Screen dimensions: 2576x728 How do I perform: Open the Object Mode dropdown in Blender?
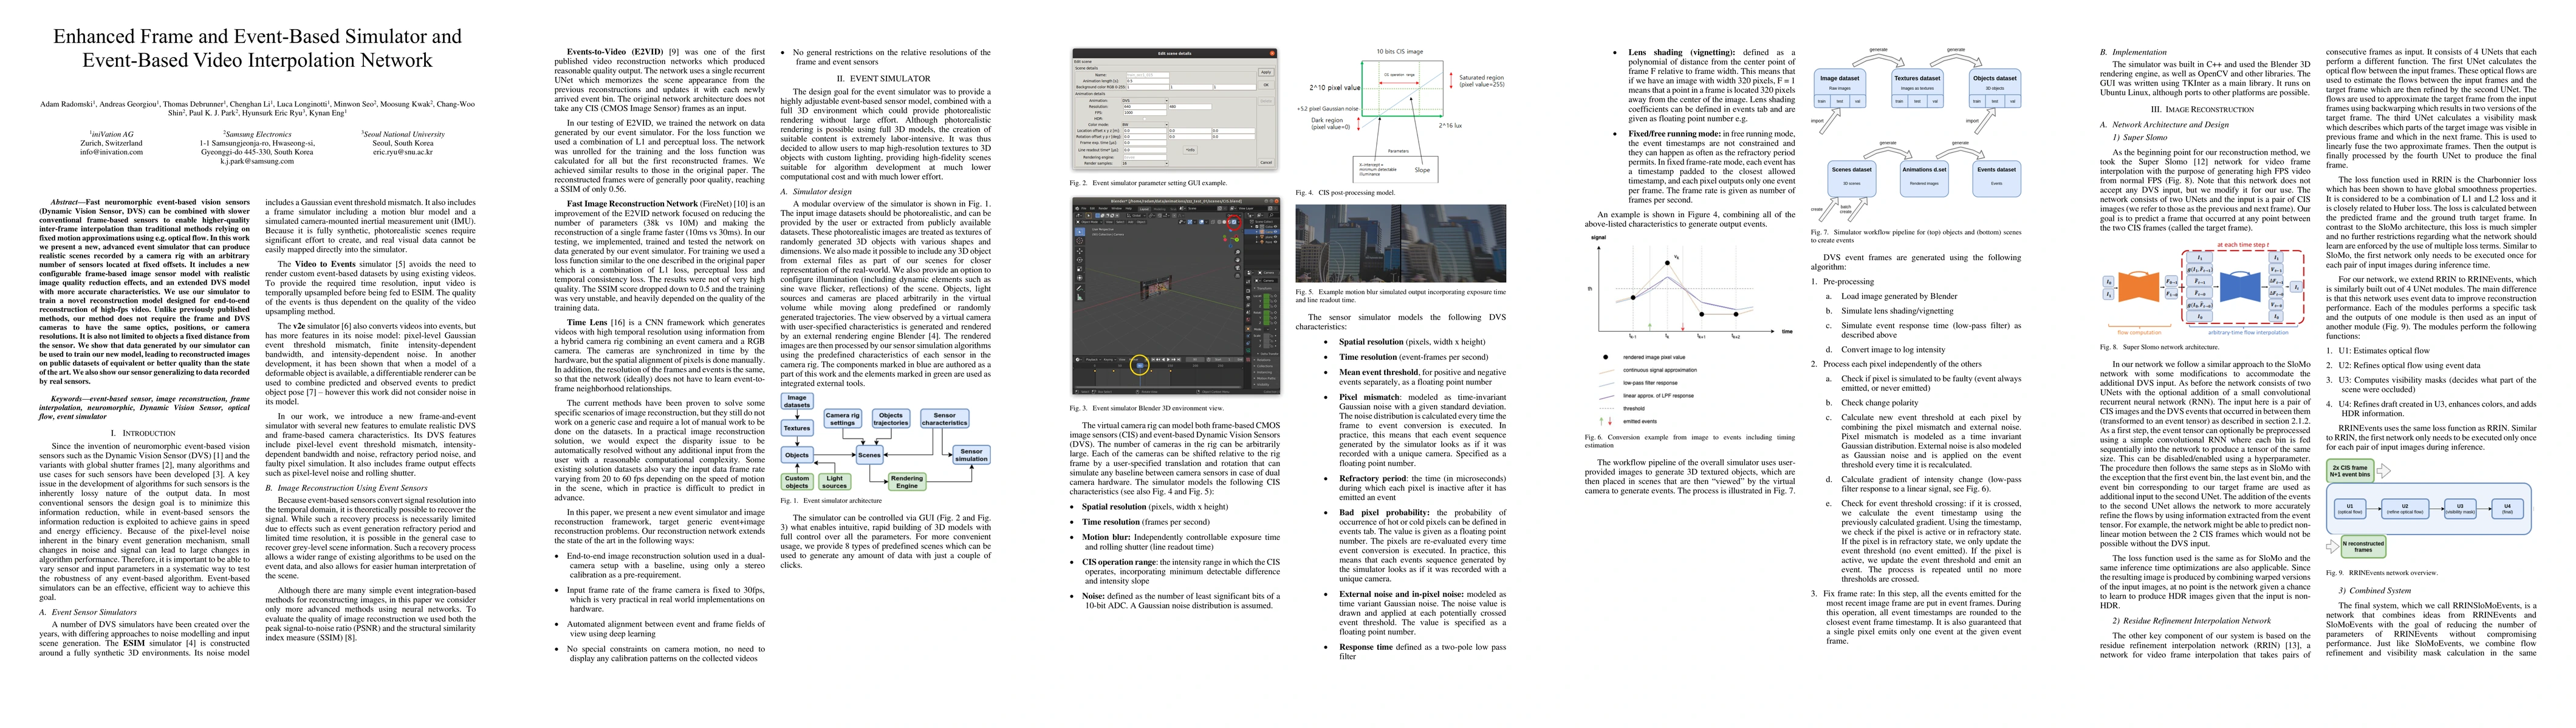coord(1089,223)
